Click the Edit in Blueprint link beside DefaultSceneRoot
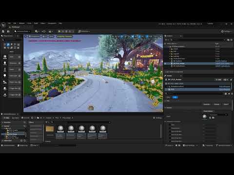The width and height of the screenshot is (234, 175). point(224,87)
